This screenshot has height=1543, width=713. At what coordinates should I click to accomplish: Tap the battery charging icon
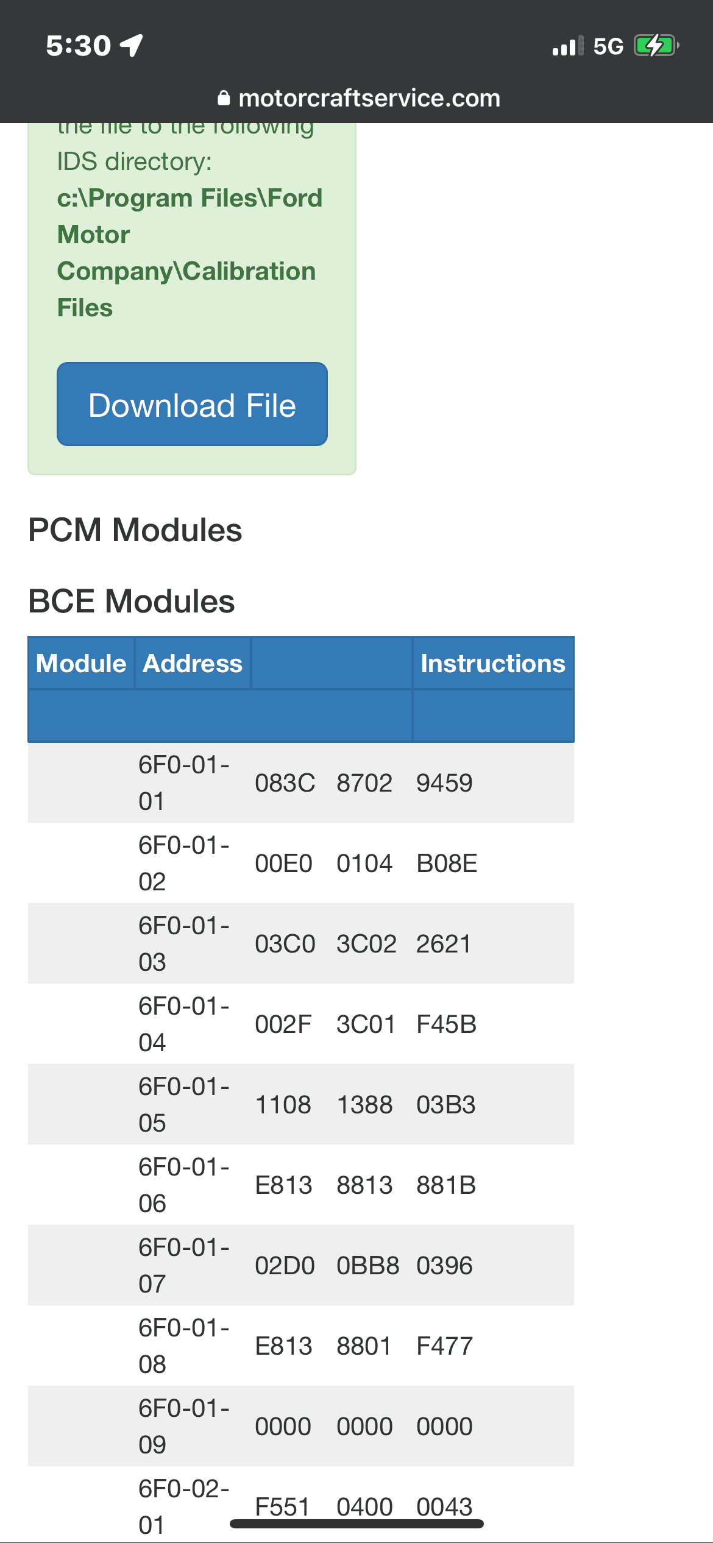(656, 46)
